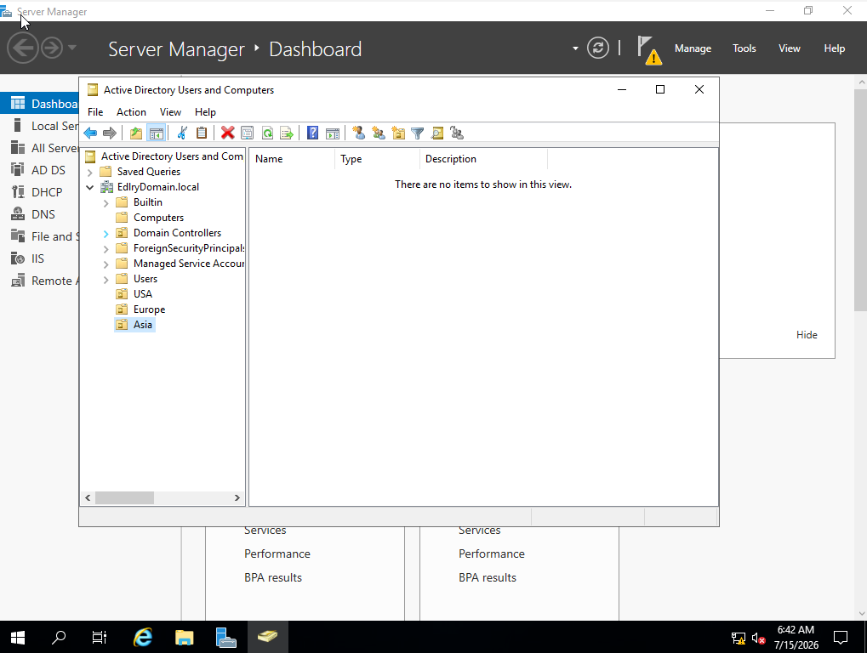Select EdlryDomain.local domain node
This screenshot has height=653, width=867.
coord(157,187)
